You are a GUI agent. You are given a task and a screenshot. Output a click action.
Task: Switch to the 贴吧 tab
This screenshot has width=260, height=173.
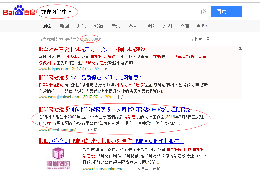81,26
